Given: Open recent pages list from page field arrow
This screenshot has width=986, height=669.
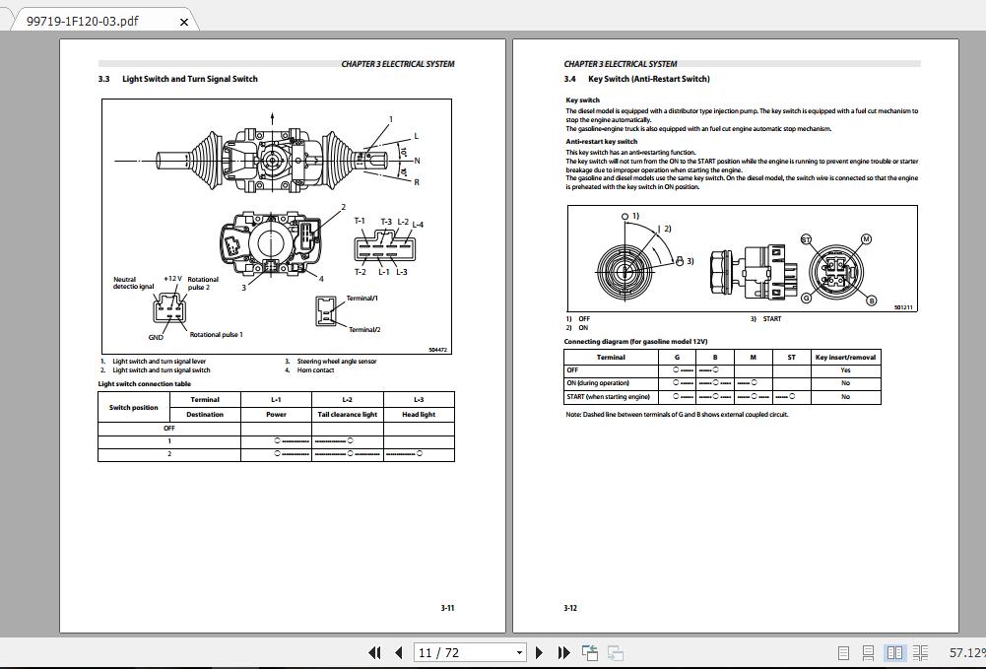Looking at the screenshot, I should 519,652.
